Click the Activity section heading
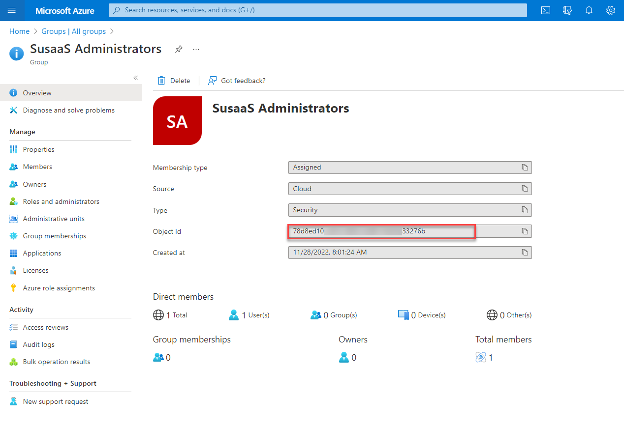The width and height of the screenshot is (624, 425). click(21, 310)
